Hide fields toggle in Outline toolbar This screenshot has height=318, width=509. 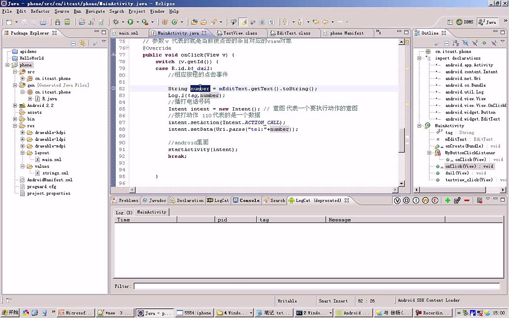click(465, 43)
